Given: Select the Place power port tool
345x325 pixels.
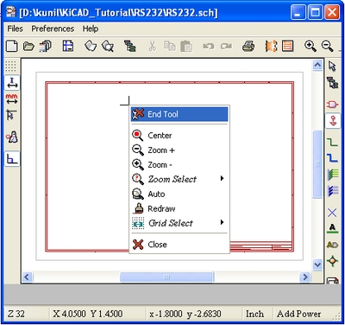Looking at the screenshot, I should pos(333,120).
